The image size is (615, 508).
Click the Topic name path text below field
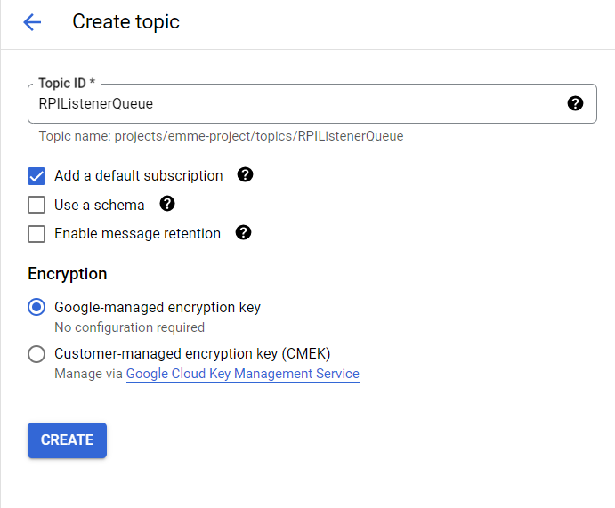click(x=221, y=137)
